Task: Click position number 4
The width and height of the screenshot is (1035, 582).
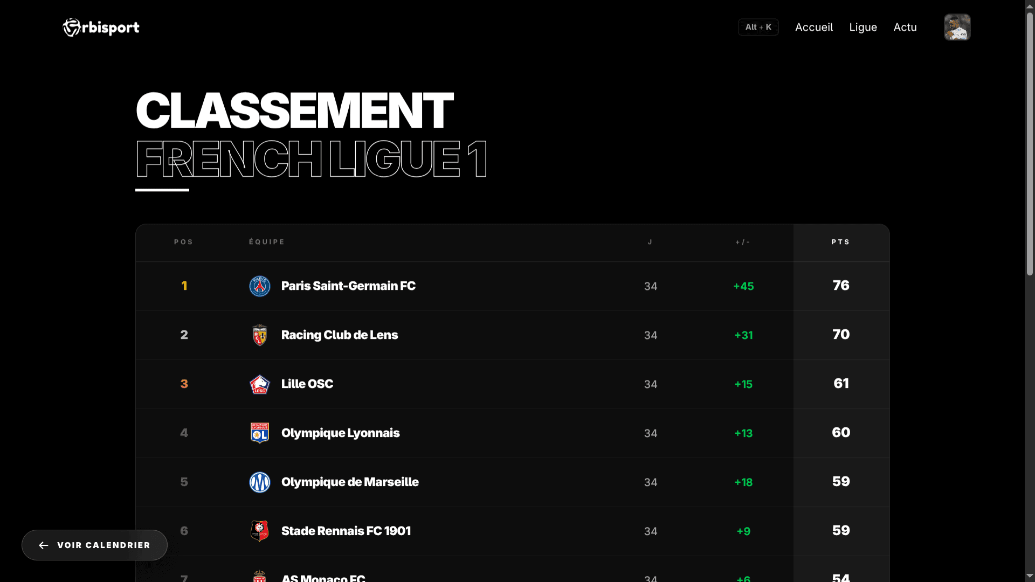Action: coord(184,433)
